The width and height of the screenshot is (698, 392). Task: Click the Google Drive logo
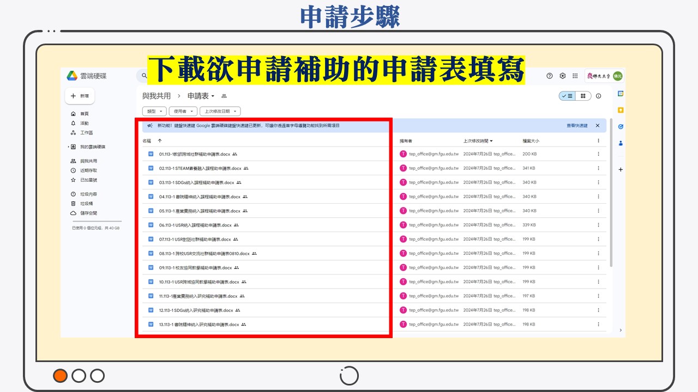pyautogui.click(x=72, y=76)
